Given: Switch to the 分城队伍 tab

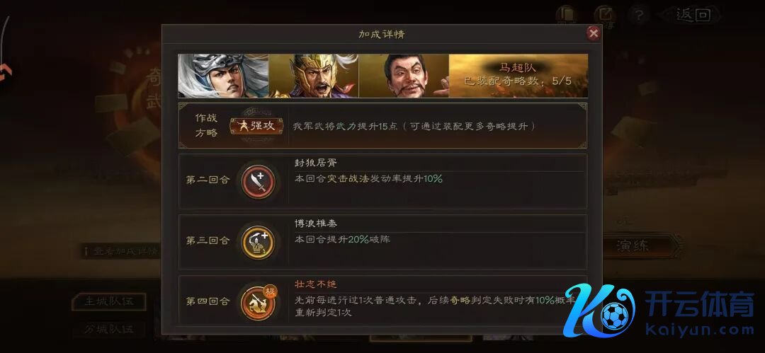Looking at the screenshot, I should click(x=109, y=330).
